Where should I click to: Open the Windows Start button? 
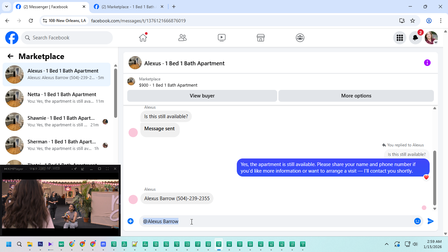9,244
